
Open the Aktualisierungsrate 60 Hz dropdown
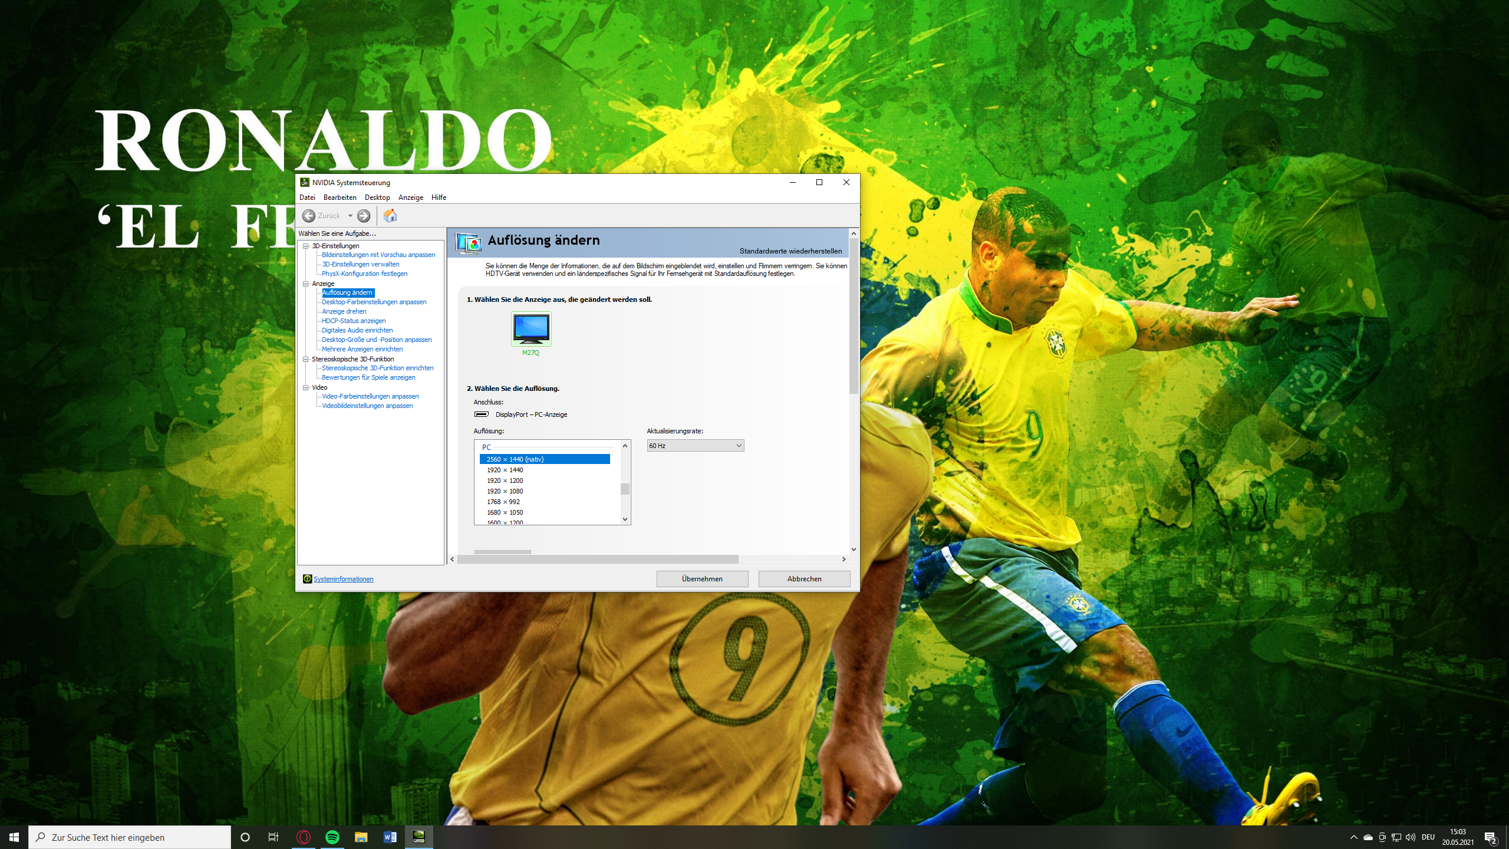point(695,446)
